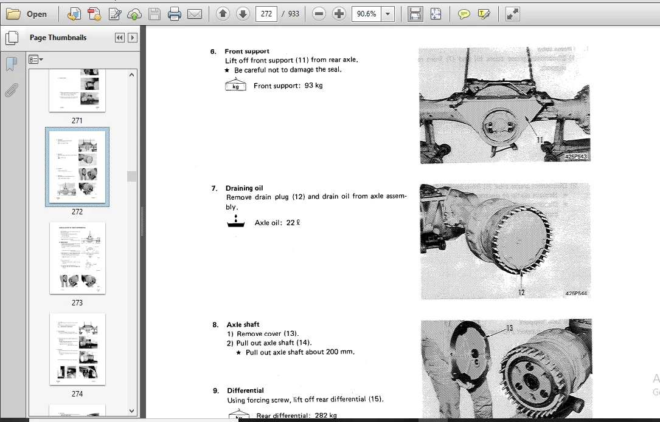Viewport: 660px width, 422px height.
Task: Click the Save floppy disk icon
Action: coord(155,14)
